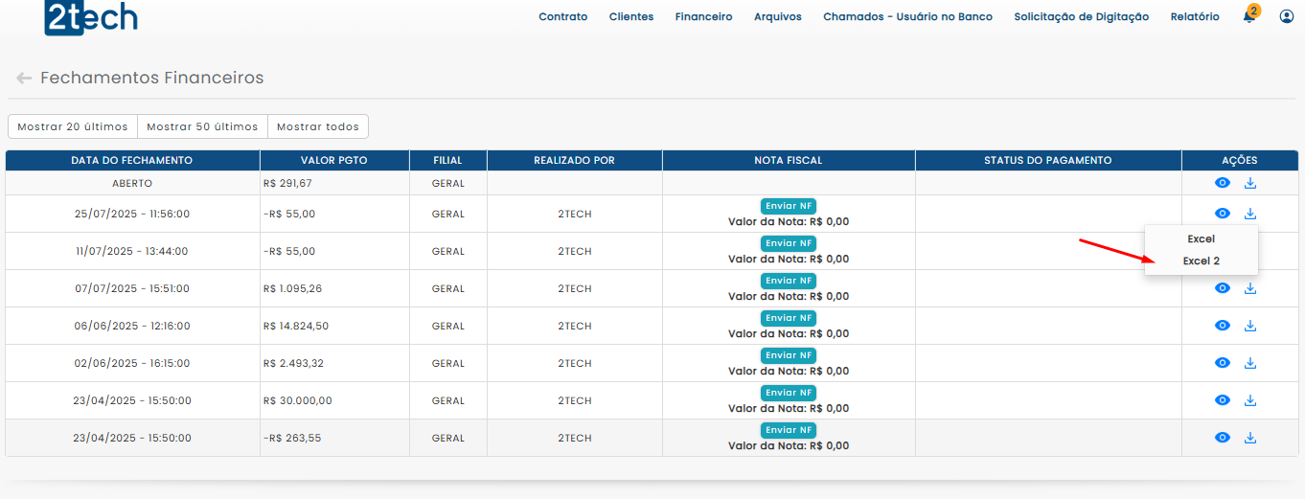1305x499 pixels.
Task: Open the notifications bell icon
Action: click(1249, 16)
